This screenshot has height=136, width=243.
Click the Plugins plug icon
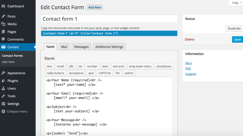click(x=3, y=81)
